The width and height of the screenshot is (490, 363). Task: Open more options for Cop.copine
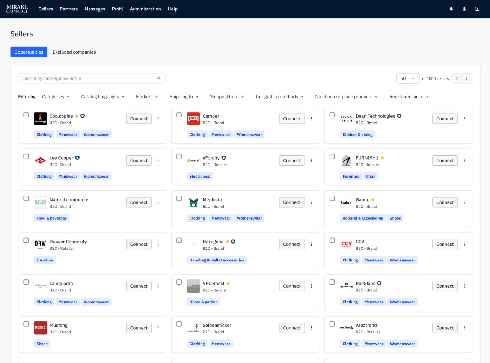[x=158, y=119]
